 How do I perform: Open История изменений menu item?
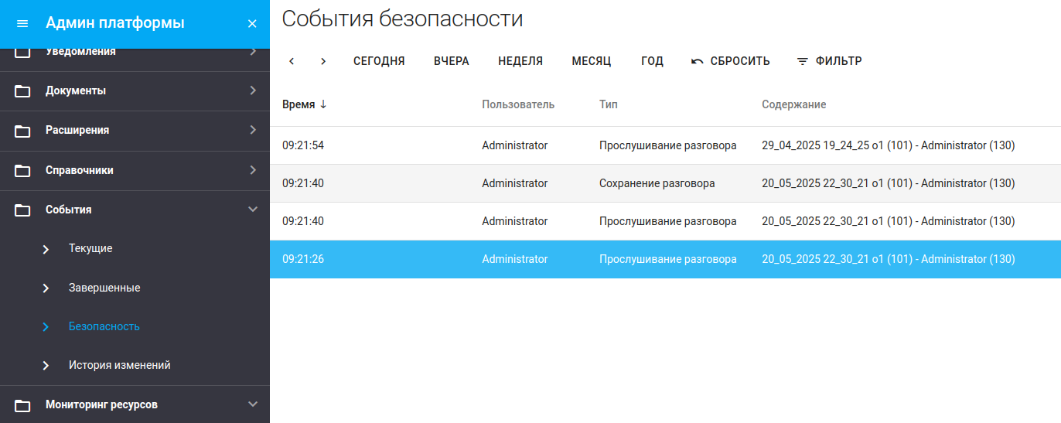pyautogui.click(x=119, y=365)
